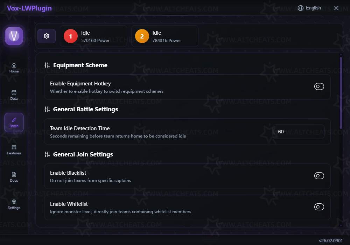Click the globe language icon

click(x=301, y=8)
